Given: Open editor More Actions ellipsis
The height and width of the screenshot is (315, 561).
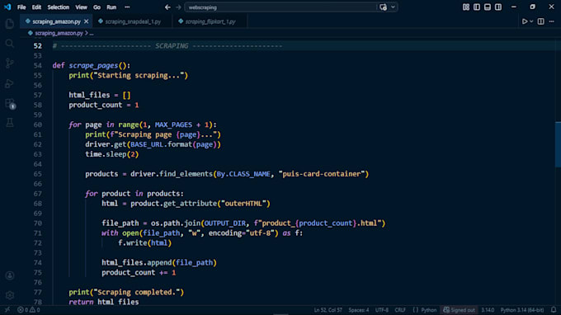Looking at the screenshot, I should coord(552,21).
